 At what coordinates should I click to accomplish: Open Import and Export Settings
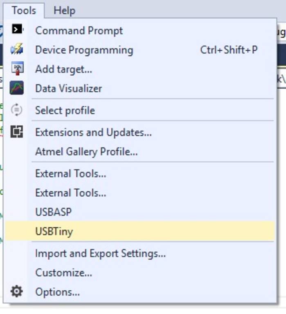click(x=100, y=253)
